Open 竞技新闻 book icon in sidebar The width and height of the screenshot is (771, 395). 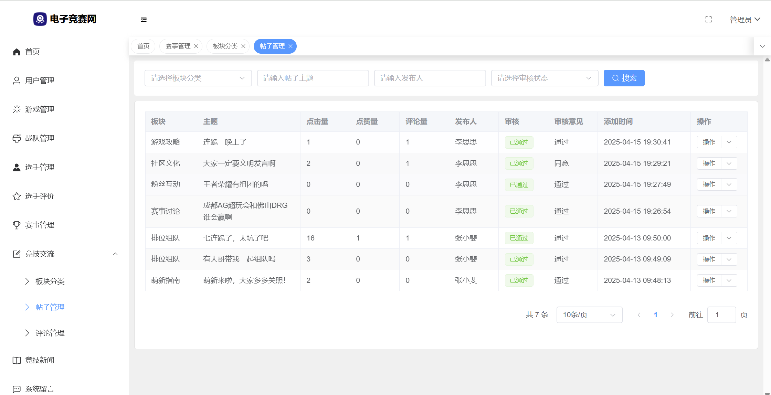17,360
